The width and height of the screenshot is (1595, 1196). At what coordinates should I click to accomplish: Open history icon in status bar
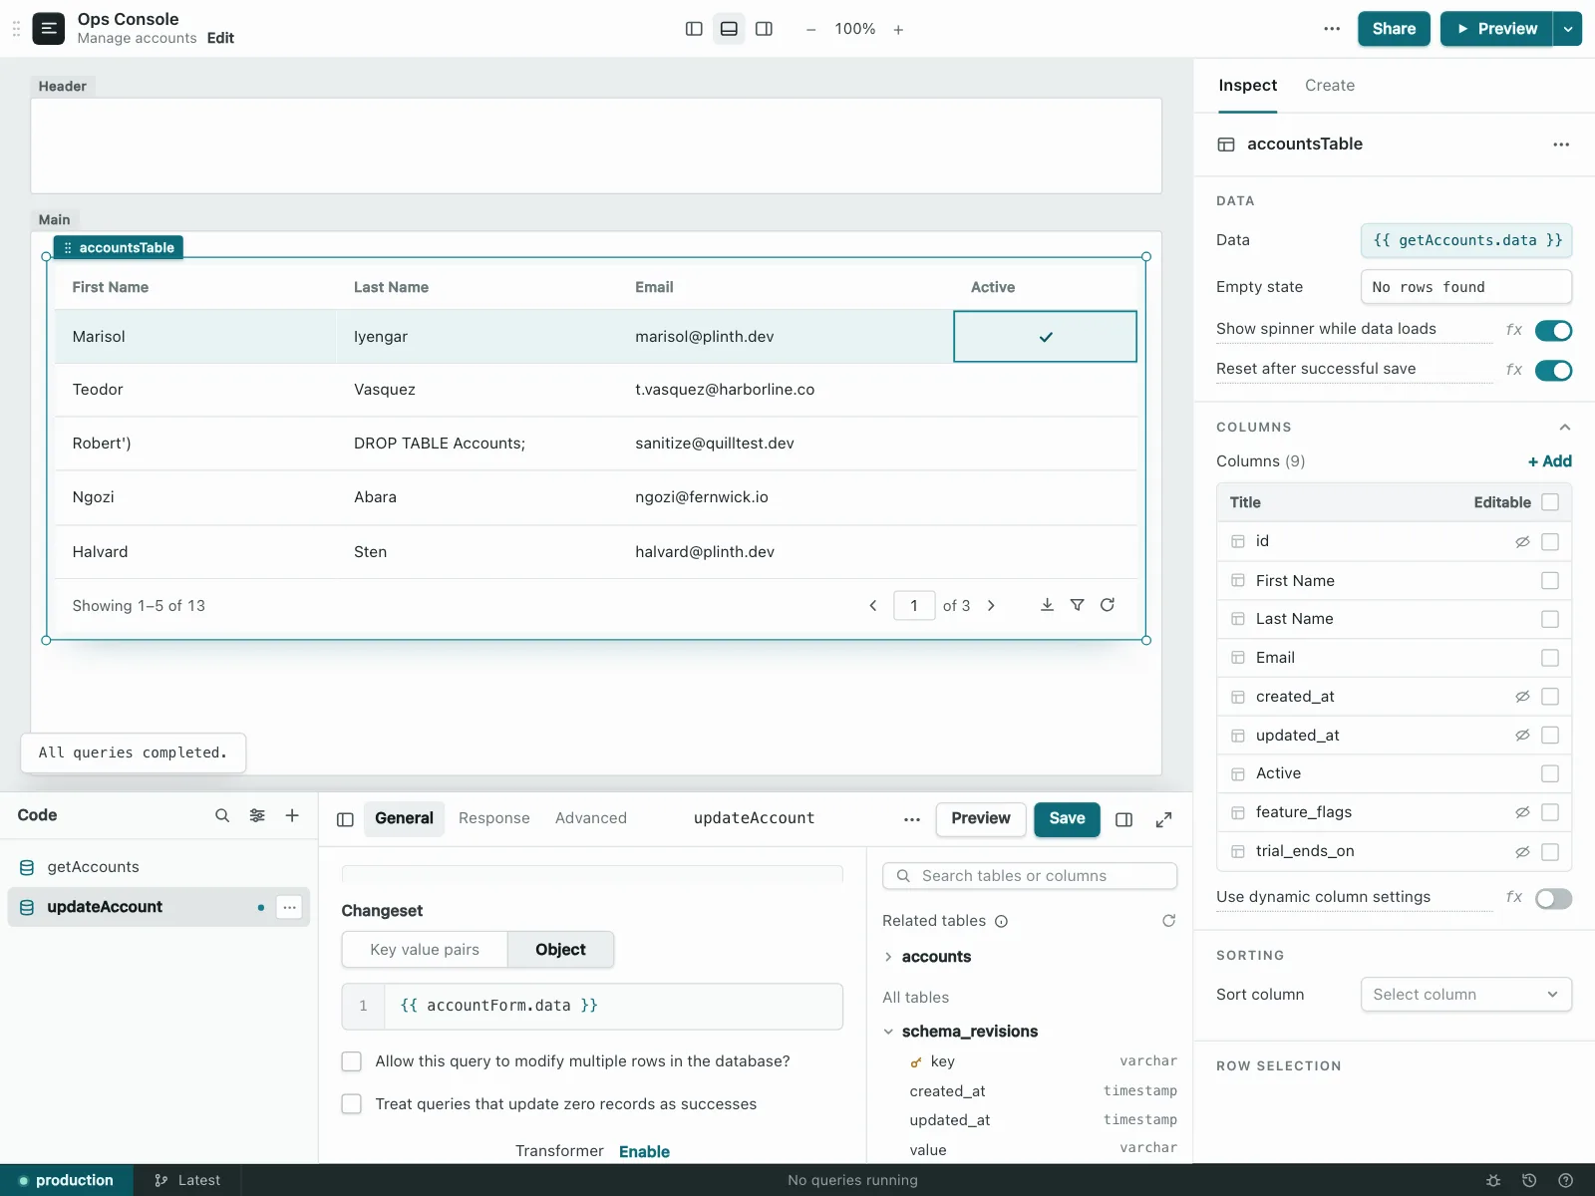click(1529, 1180)
